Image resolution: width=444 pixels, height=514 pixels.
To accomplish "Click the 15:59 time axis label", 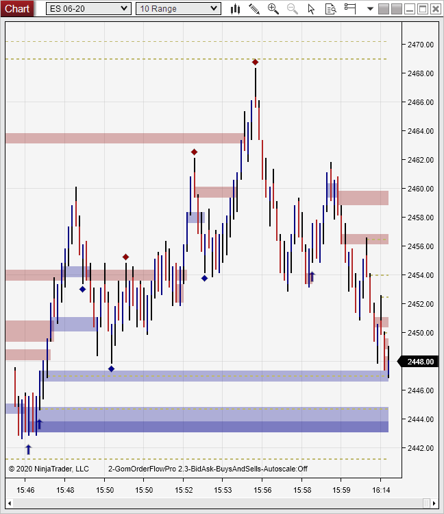I will (341, 490).
